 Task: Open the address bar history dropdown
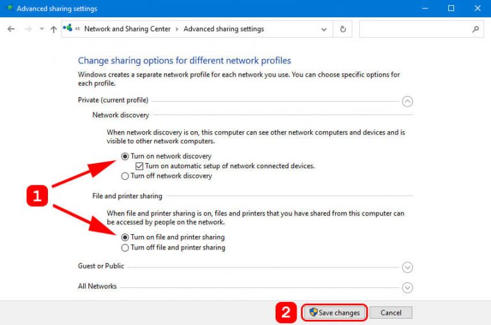point(326,29)
